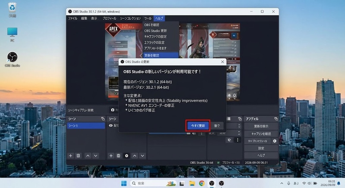Open File Explorer from the taskbar
The image size is (345, 188).
tap(192, 183)
